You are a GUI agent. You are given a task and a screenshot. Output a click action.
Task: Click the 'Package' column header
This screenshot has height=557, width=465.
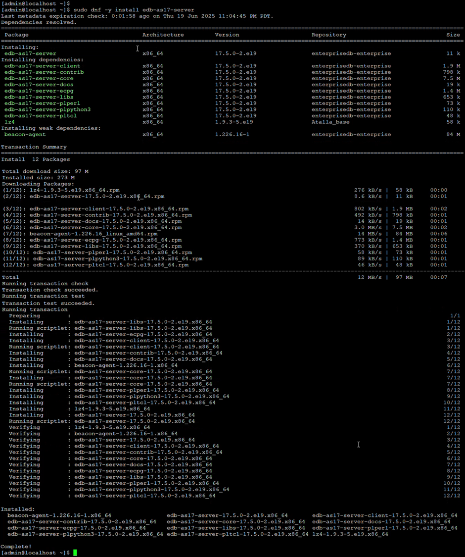coord(16,35)
